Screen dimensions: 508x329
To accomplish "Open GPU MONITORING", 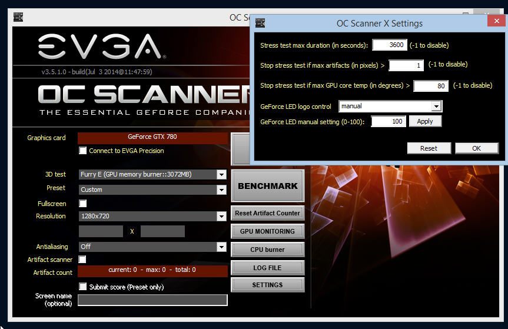I will point(268,231).
